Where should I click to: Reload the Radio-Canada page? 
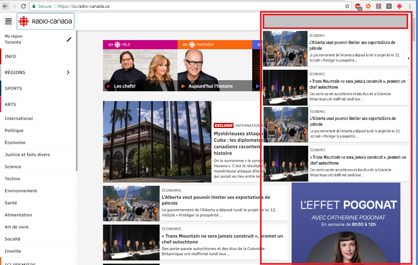click(x=23, y=6)
